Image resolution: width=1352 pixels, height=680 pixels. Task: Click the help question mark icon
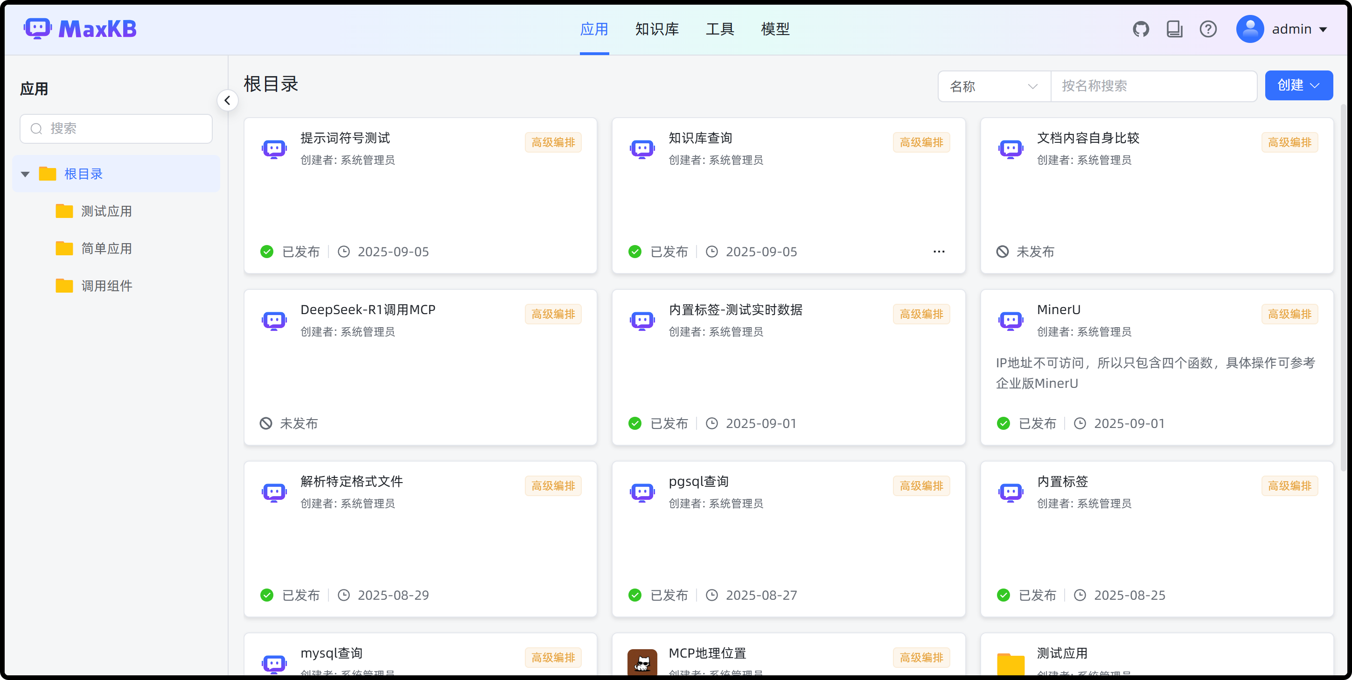(x=1208, y=29)
